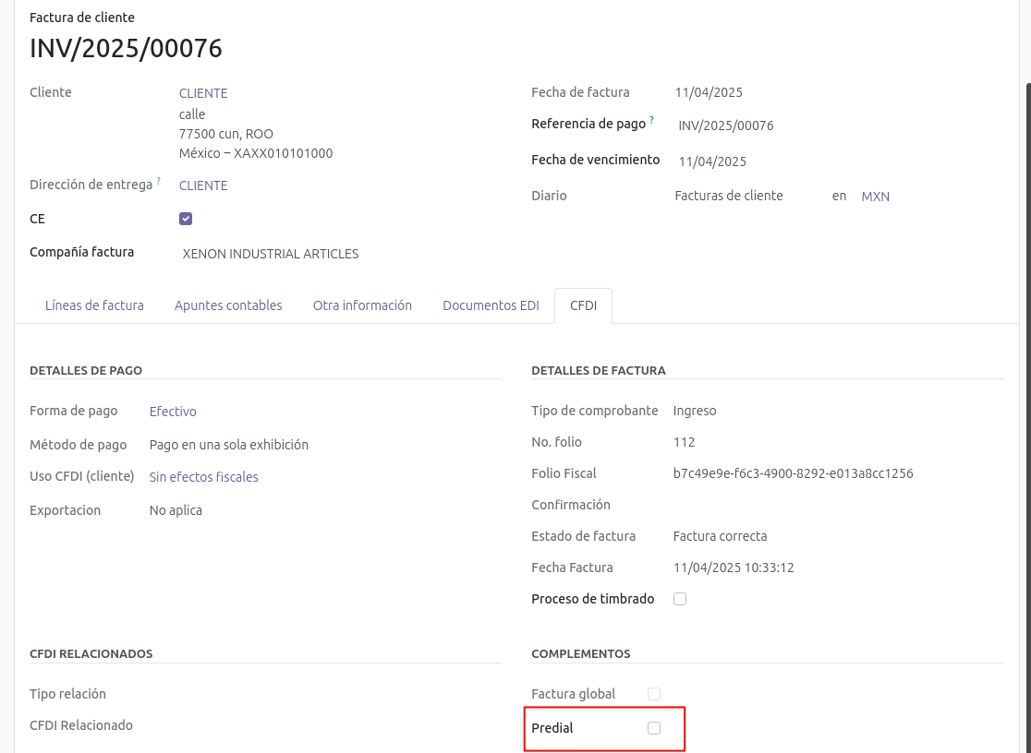The image size is (1031, 753).
Task: Enable the Proceso de timbrado checkbox
Action: [x=680, y=599]
